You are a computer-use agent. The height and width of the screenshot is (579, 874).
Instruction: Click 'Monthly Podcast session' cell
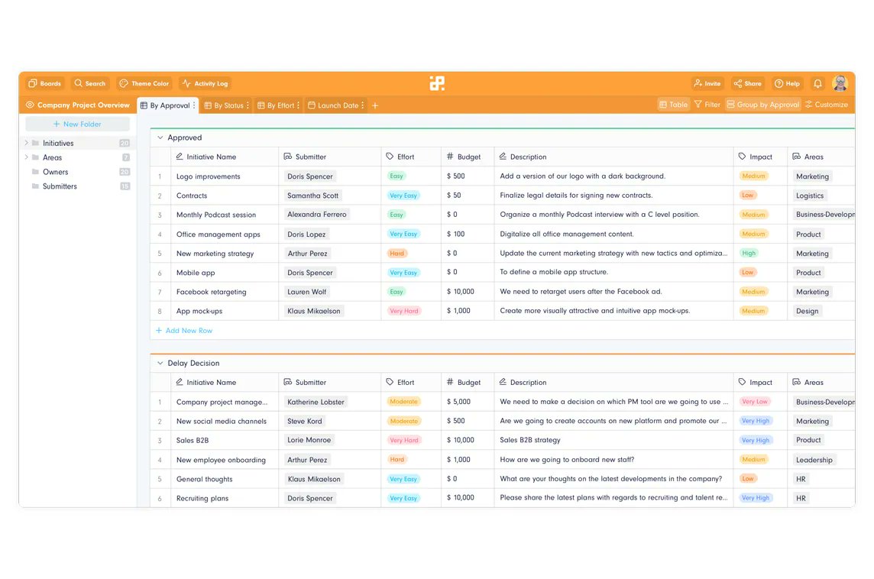pos(225,215)
